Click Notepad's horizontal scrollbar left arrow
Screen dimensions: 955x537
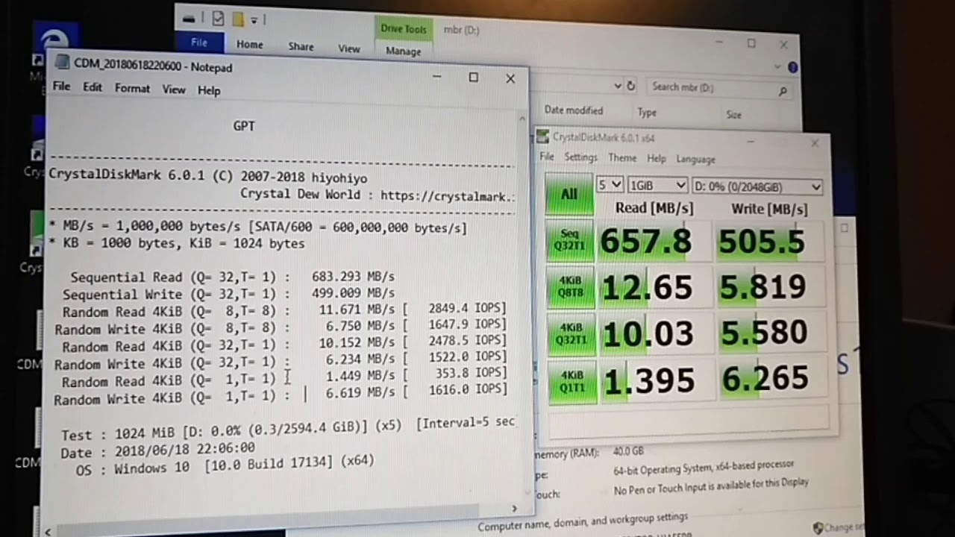pyautogui.click(x=49, y=531)
